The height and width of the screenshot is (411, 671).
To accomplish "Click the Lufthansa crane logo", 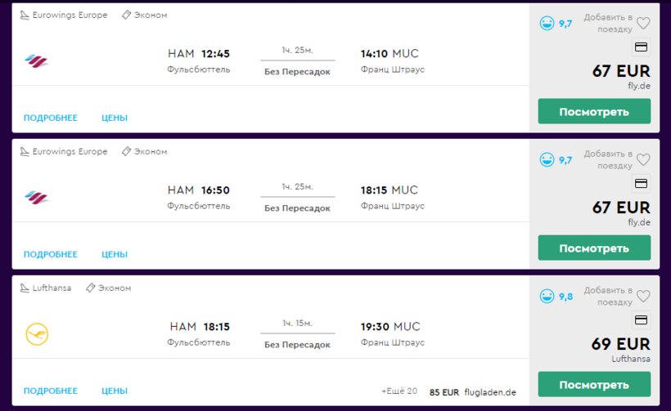I will click(x=37, y=333).
